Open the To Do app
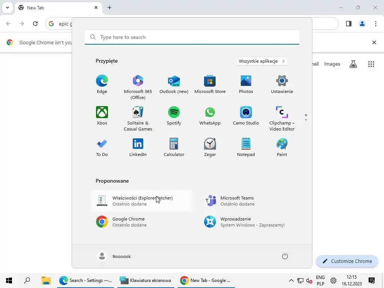This screenshot has width=384, height=288. 102,147
